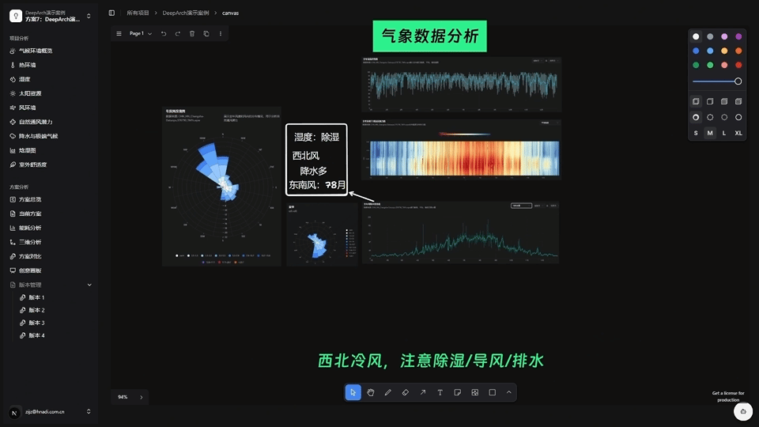Activate the Text tool
The height and width of the screenshot is (427, 759).
tap(440, 392)
